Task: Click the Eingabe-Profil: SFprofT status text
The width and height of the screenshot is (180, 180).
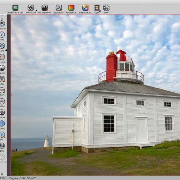Action: (23, 178)
